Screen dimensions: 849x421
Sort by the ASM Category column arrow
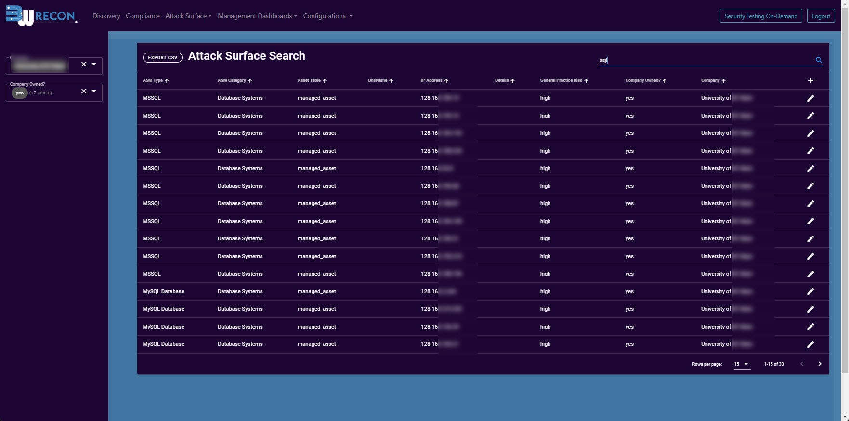click(250, 81)
